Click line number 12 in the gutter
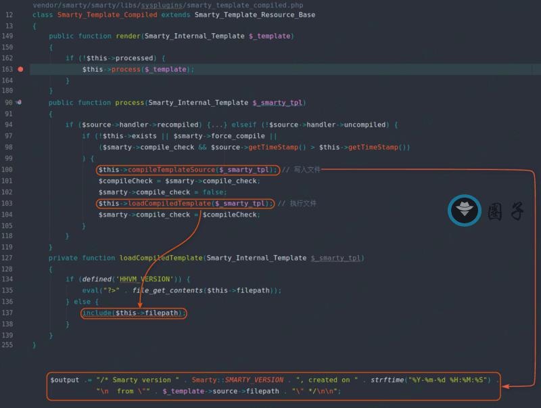This screenshot has width=541, height=408. coord(9,15)
